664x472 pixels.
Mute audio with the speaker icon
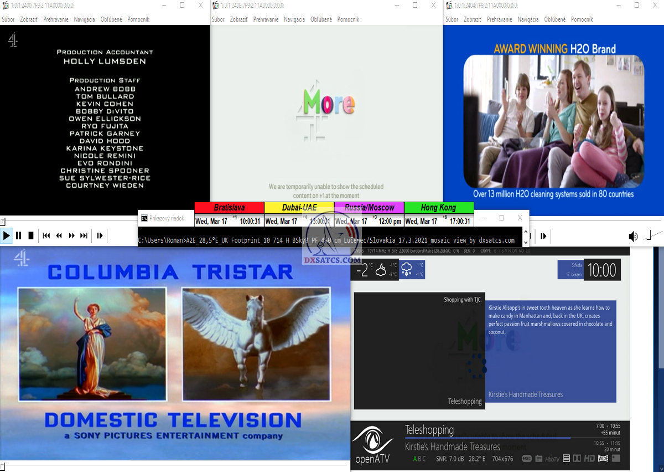coord(633,237)
